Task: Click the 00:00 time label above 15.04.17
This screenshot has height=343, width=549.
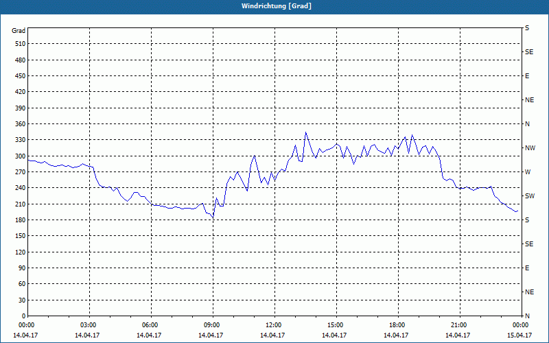Action: (x=520, y=325)
